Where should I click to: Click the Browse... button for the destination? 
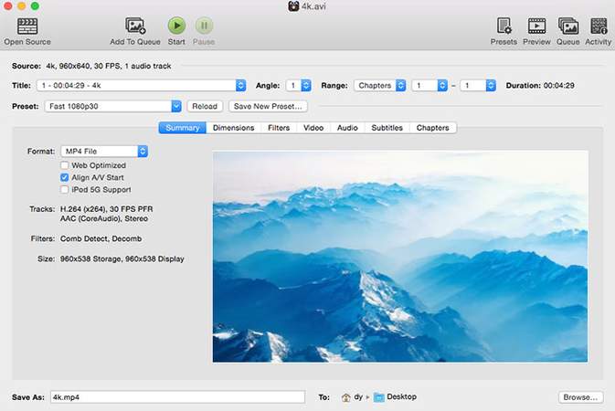click(x=580, y=397)
